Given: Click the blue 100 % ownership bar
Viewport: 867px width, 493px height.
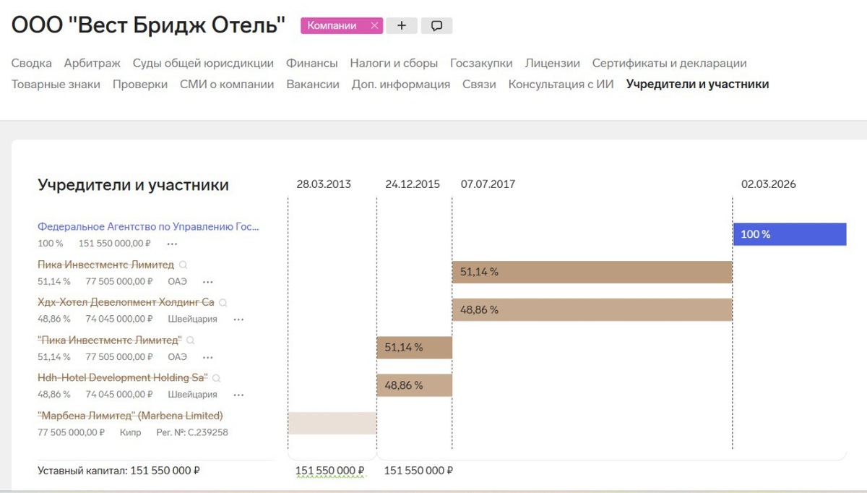Looking at the screenshot, I should [x=790, y=234].
